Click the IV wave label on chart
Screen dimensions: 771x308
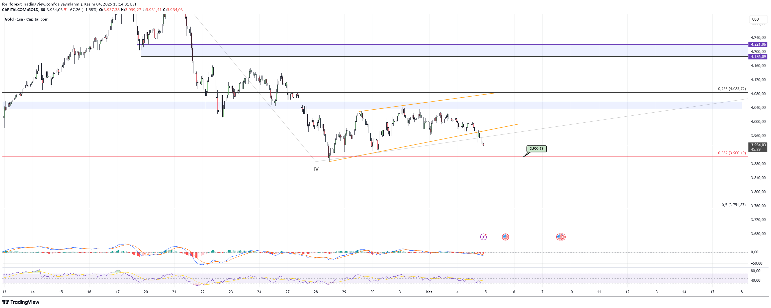pos(316,169)
